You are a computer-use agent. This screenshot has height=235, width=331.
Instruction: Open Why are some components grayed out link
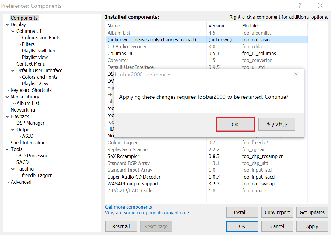[147, 213]
